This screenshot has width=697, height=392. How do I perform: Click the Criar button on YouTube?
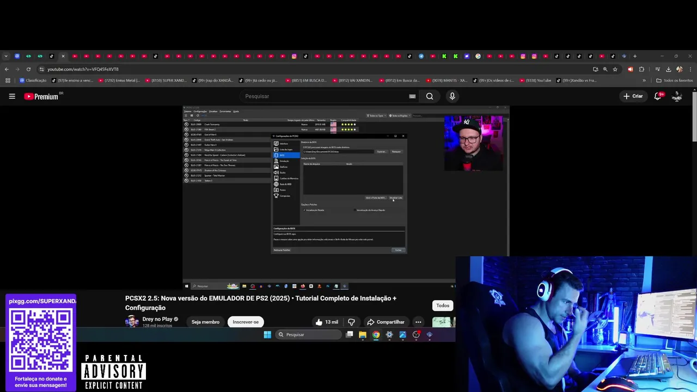point(633,96)
